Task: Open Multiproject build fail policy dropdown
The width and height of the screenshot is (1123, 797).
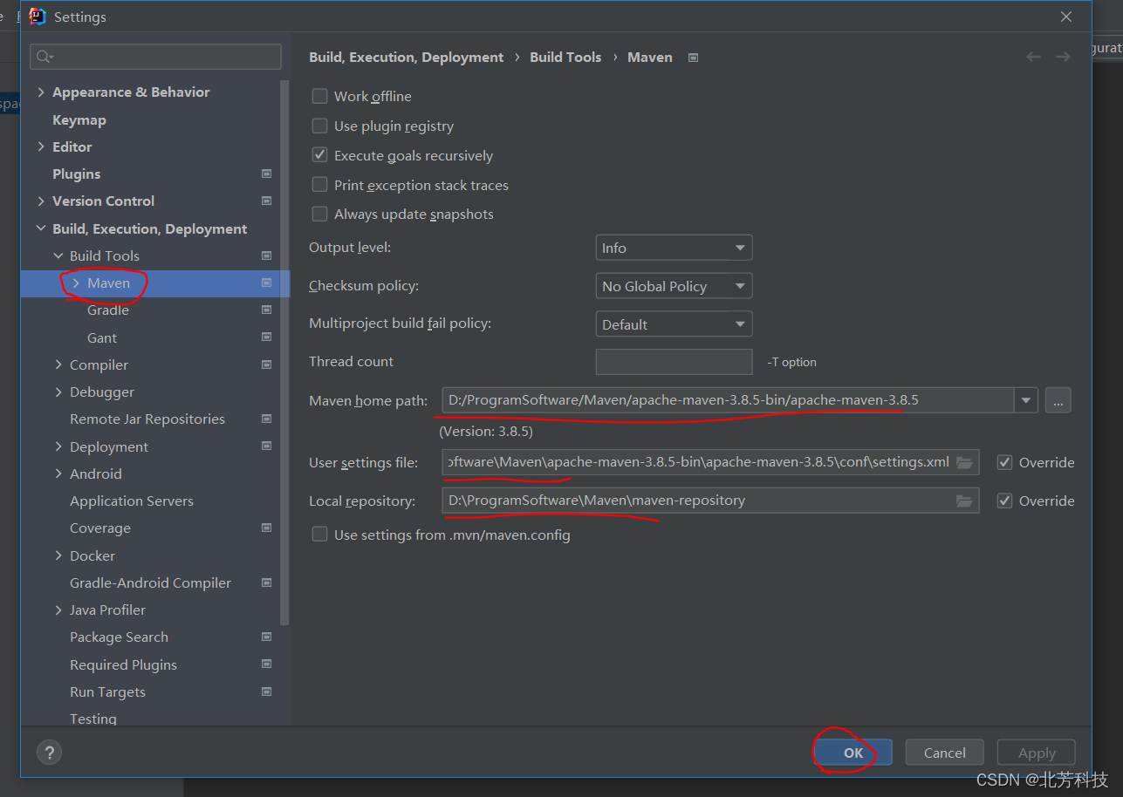Action: 674,324
